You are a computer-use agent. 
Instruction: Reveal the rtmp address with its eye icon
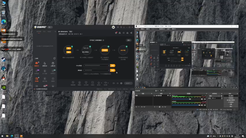[x=109, y=66]
